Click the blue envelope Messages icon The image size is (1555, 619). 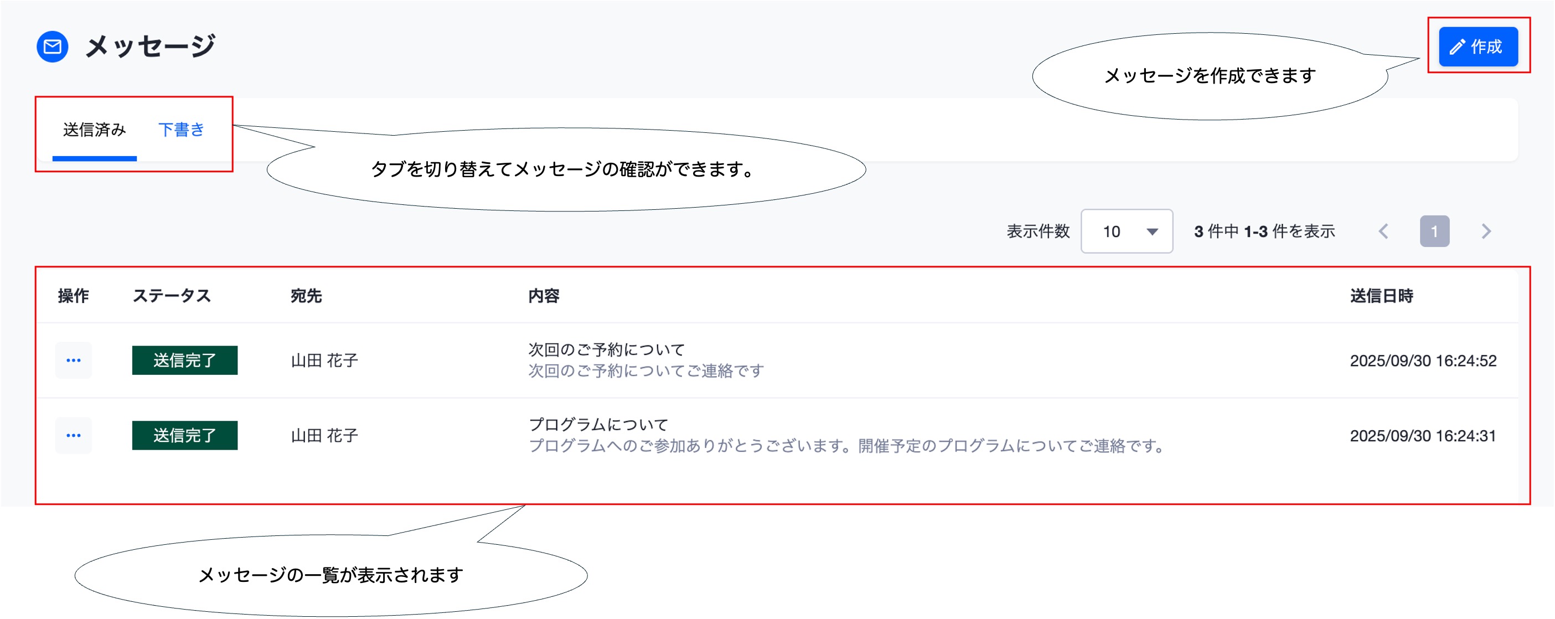(x=53, y=47)
